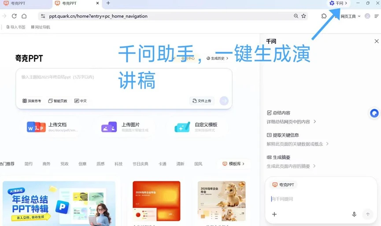Click the 提取关键信息 heading icon
Image resolution: width=381 pixels, height=226 pixels.
click(x=269, y=135)
